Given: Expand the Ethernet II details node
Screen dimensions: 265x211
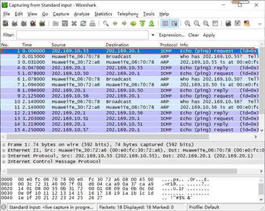Looking at the screenshot, I should point(3,150).
